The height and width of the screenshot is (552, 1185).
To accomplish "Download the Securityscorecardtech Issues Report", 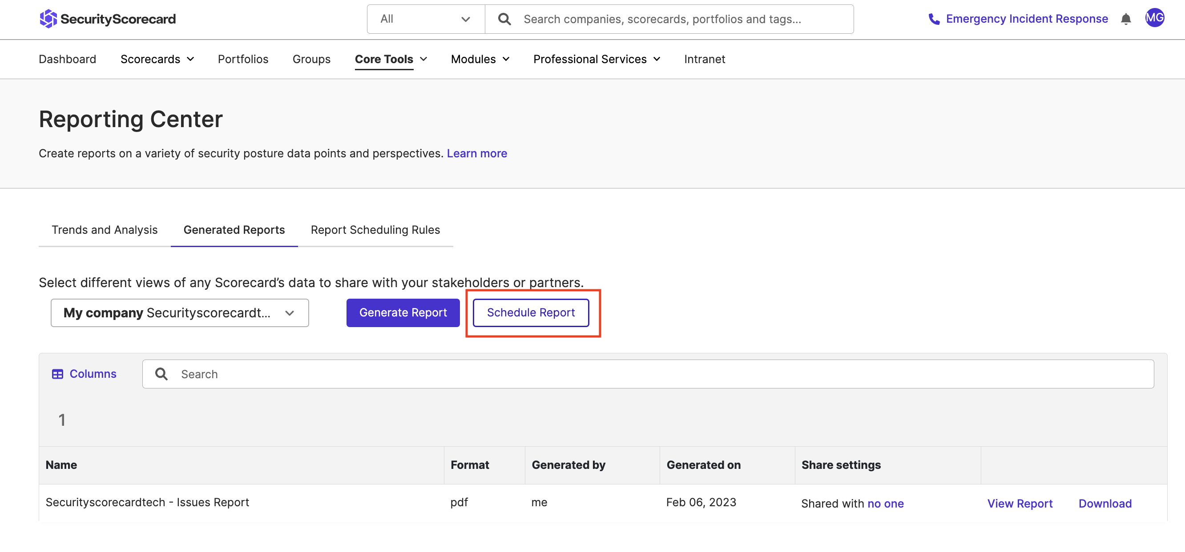I will point(1105,503).
